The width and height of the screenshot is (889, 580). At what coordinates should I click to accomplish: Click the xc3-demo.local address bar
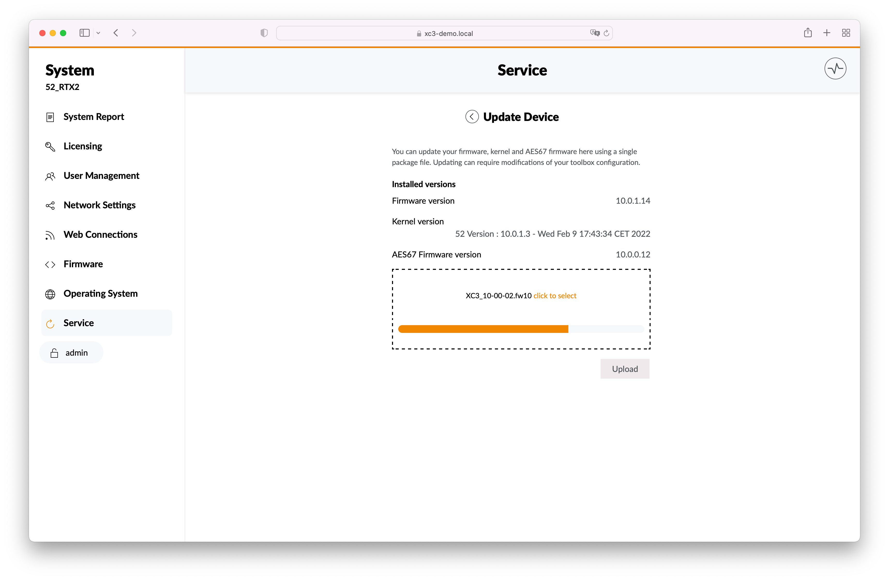pyautogui.click(x=444, y=33)
